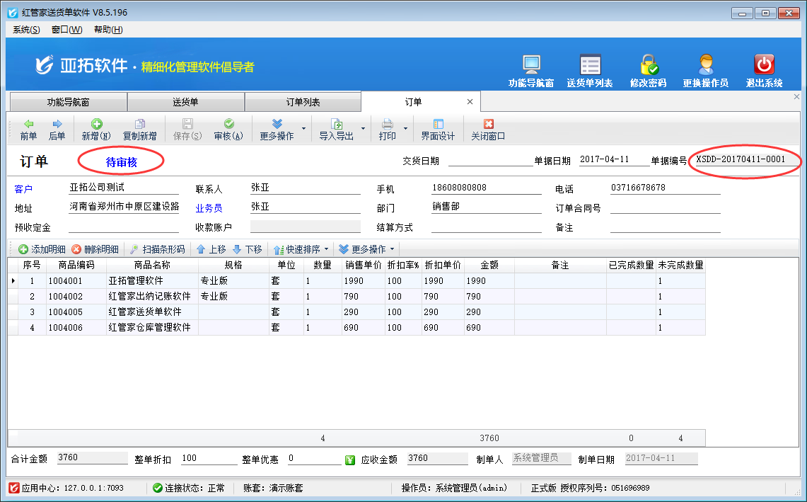Click 关闭窗口 in the toolbar

coord(488,130)
